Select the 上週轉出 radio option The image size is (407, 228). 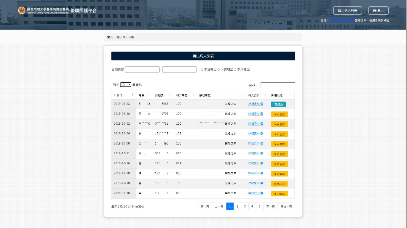point(218,70)
